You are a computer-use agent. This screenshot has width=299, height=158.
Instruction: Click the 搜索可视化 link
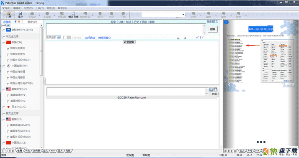[x=105, y=38]
